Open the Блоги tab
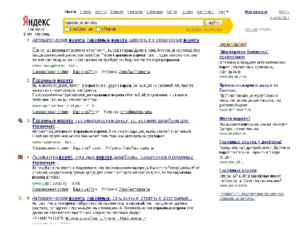Screen dimensions: 302x226 (x=172, y=12)
